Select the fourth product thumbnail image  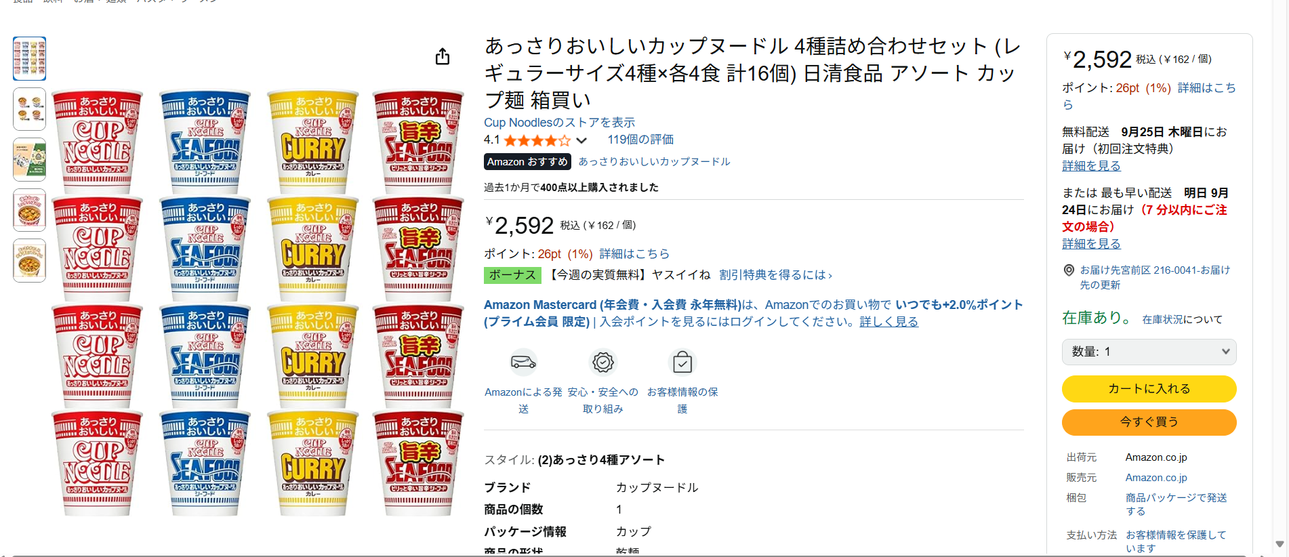click(30, 210)
